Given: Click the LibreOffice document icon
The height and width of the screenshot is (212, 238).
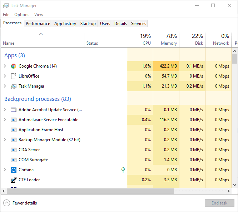Looking at the screenshot, I should point(14,76).
